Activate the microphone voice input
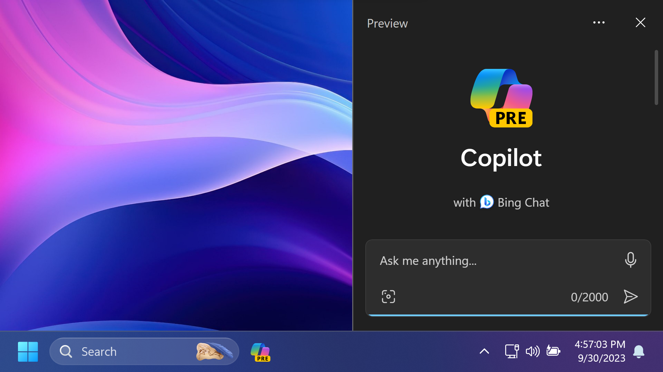Screen dimensions: 663x372 click(631, 260)
